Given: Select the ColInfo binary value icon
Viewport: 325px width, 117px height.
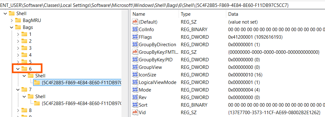Looking at the screenshot, I should 135,29.
